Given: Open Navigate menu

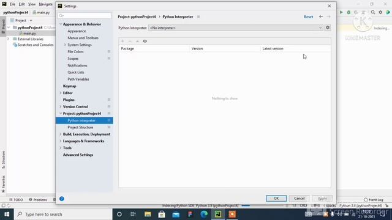Looking at the screenshot, I should pyautogui.click(x=46, y=4).
